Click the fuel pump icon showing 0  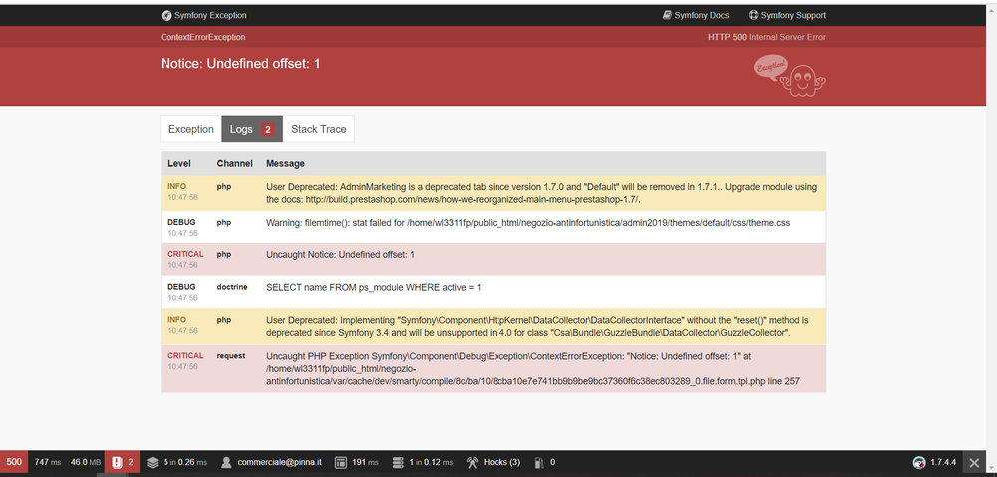click(539, 462)
